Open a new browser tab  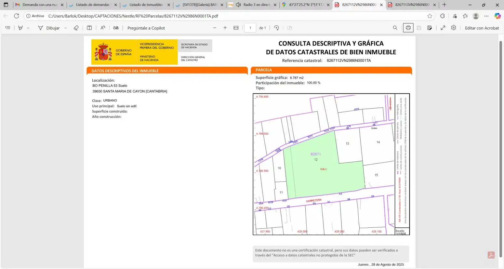tap(444, 5)
